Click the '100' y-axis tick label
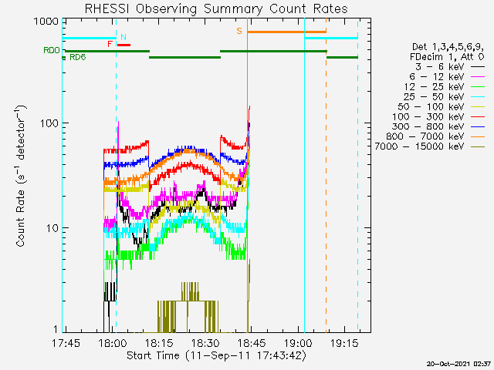The height and width of the screenshot is (370, 494). pyautogui.click(x=49, y=123)
